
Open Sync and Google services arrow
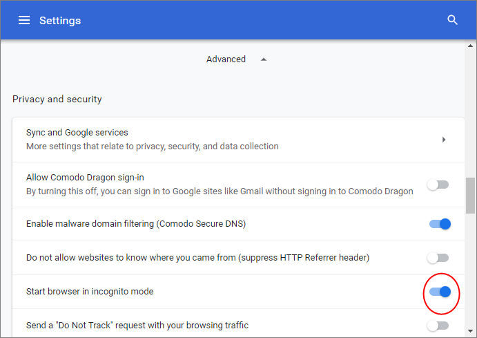click(x=444, y=140)
